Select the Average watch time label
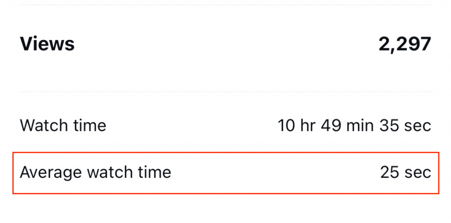Image resolution: width=451 pixels, height=223 pixels. coord(95,172)
